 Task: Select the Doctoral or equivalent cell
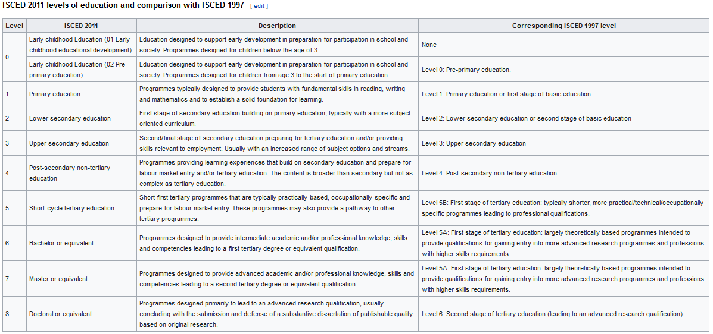pyautogui.click(x=82, y=314)
